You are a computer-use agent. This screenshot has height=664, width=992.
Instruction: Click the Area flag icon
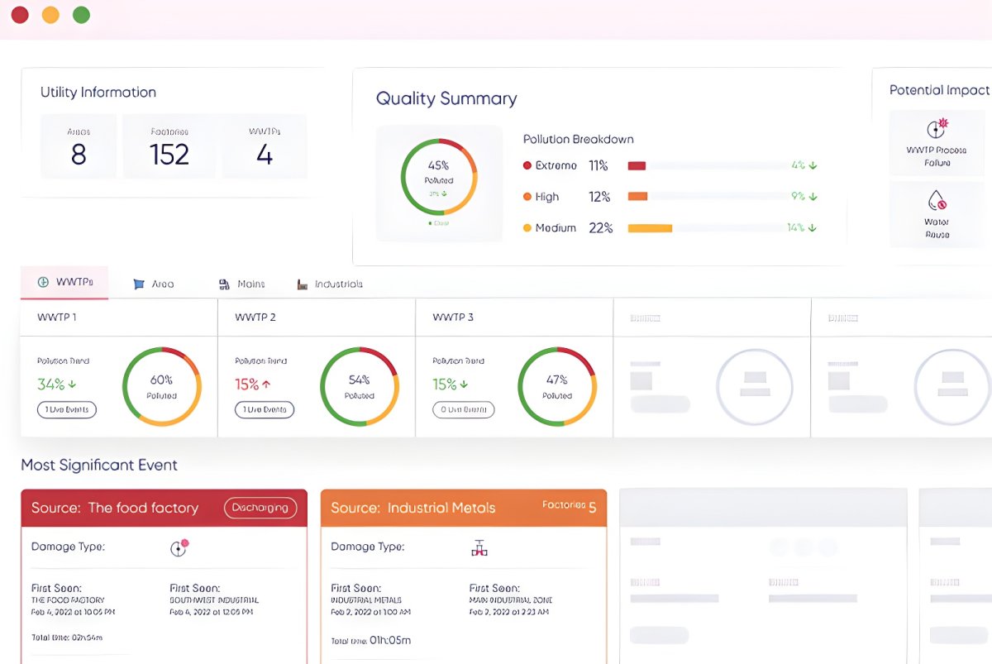(139, 284)
